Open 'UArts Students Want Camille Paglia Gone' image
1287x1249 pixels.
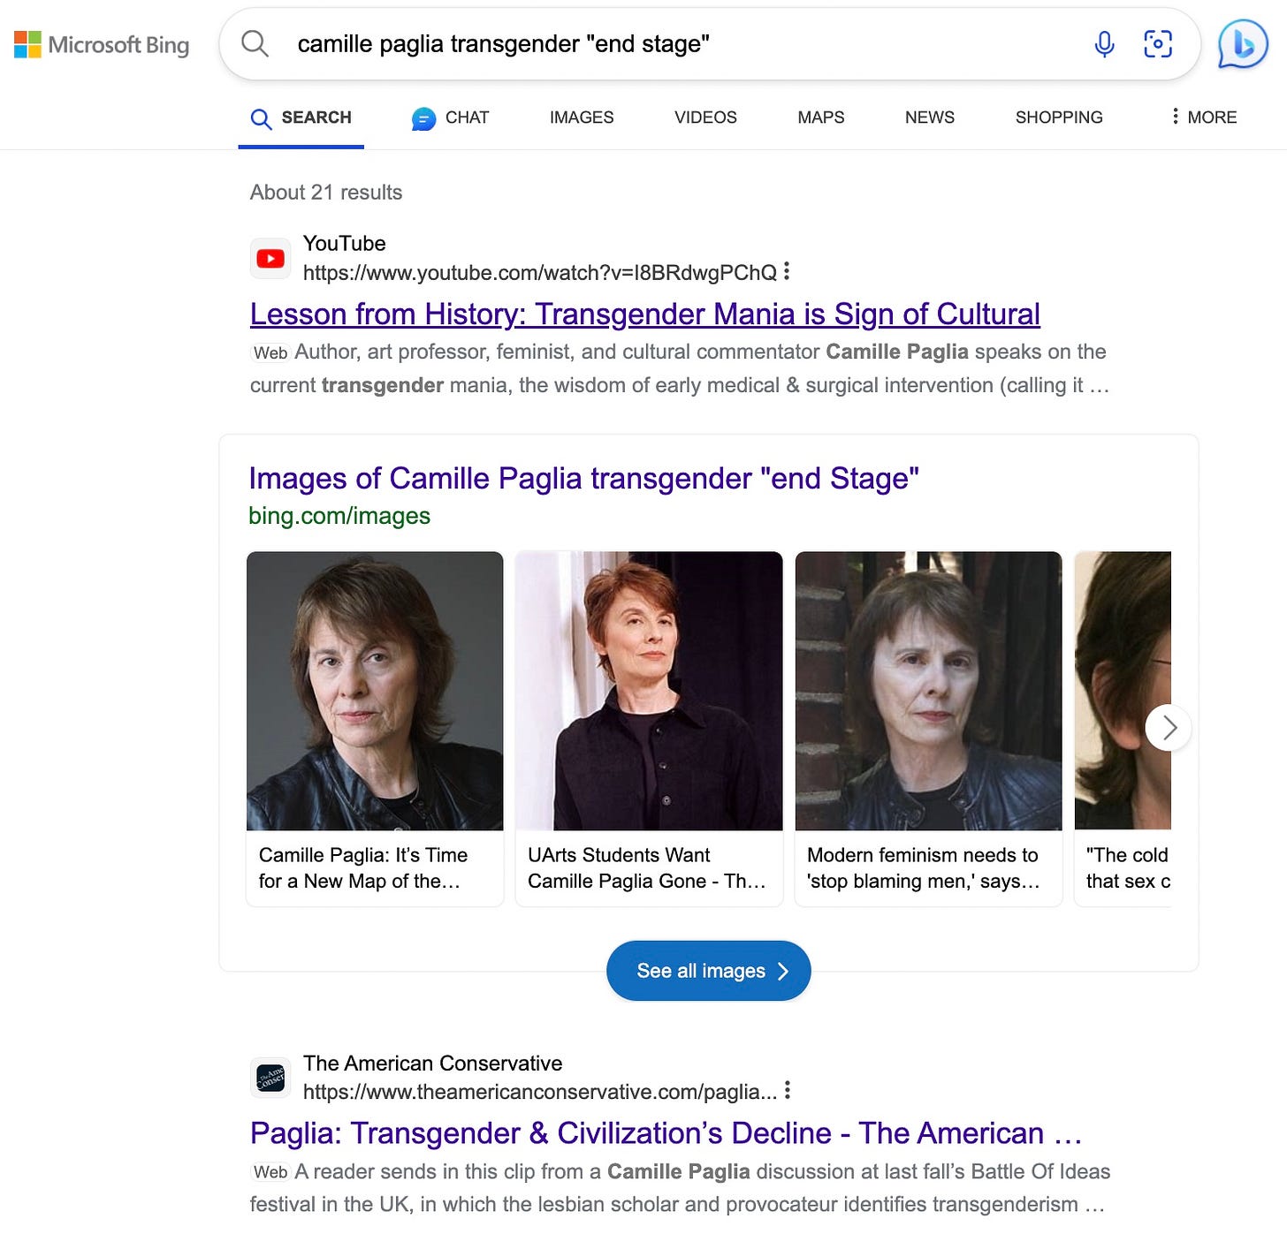pyautogui.click(x=649, y=691)
